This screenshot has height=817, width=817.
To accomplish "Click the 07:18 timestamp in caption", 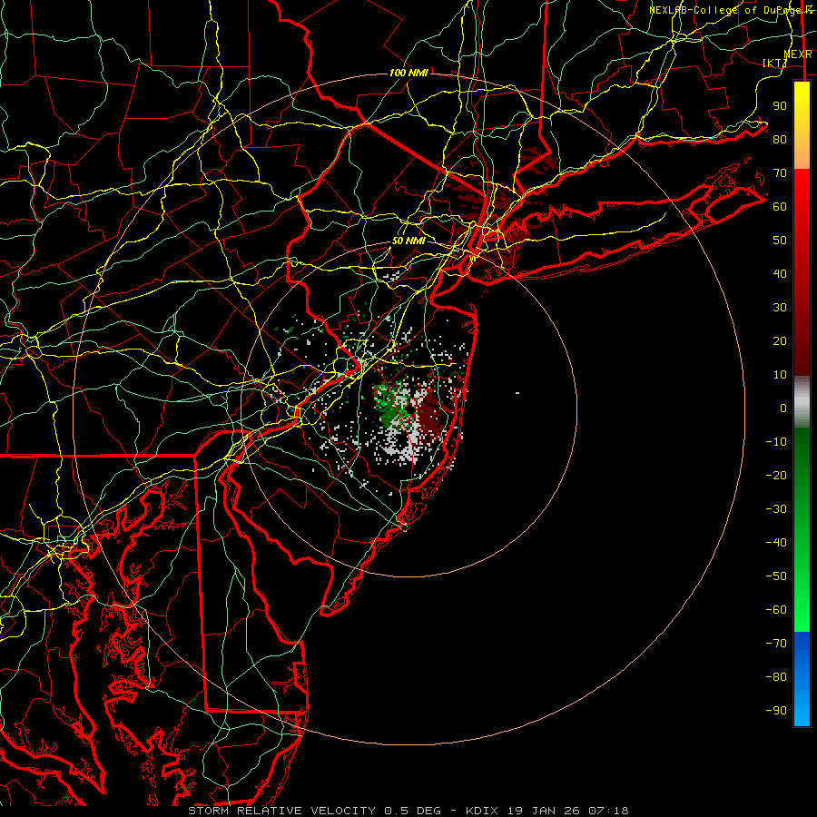I will point(608,811).
